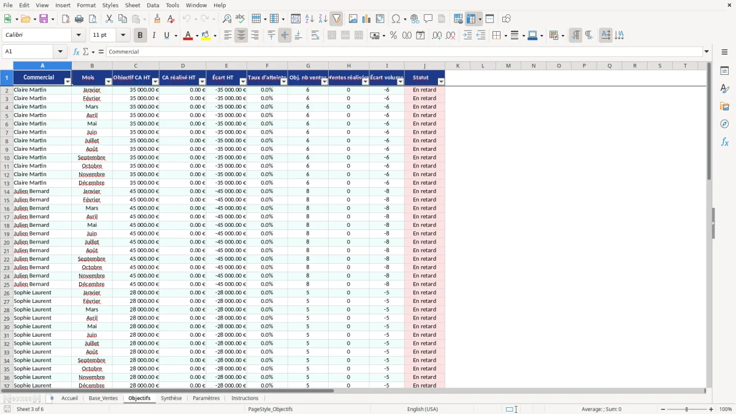Viewport: 736px width, 414px height.
Task: Click the Sort Ascending icon
Action: click(310, 19)
